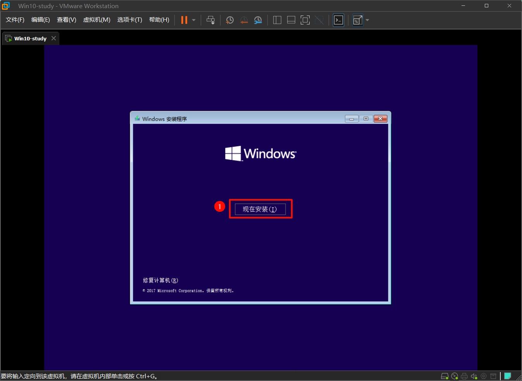Click the CD/DVD drive status icon
This screenshot has height=381, width=522.
(x=455, y=376)
